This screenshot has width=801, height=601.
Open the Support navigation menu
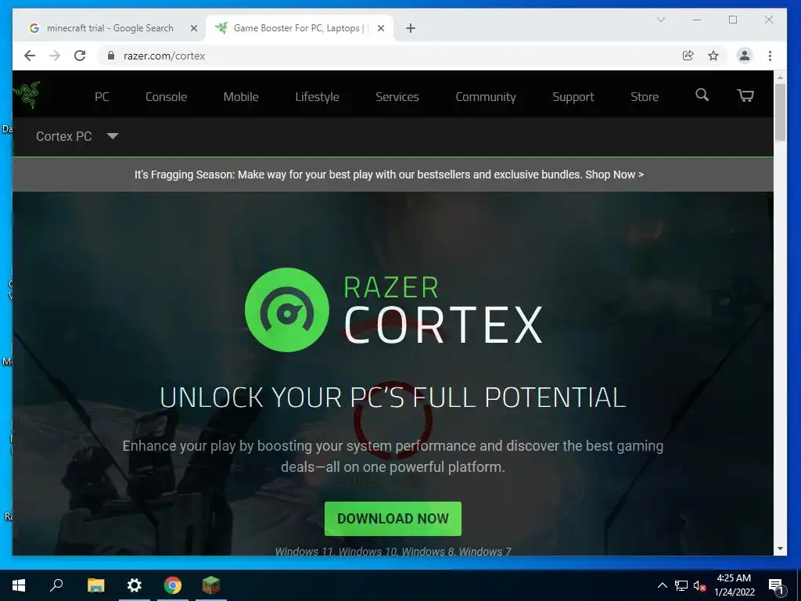[x=573, y=96]
